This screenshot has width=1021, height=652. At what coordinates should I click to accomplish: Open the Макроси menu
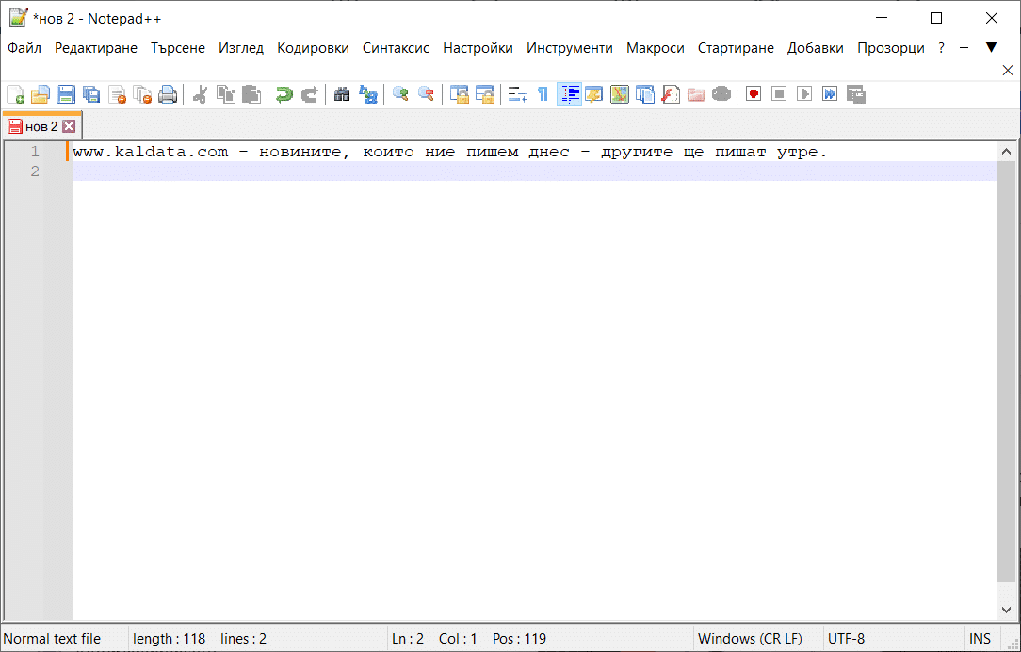(655, 48)
